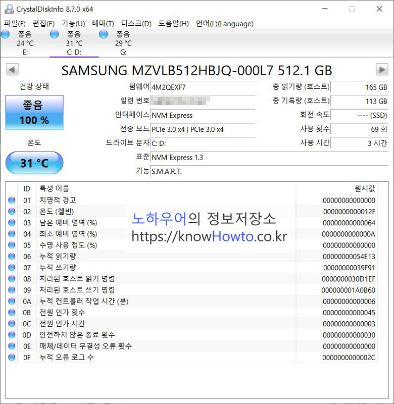The height and width of the screenshot is (404, 394).
Task: Click the blurred serial number field
Action: click(x=202, y=101)
